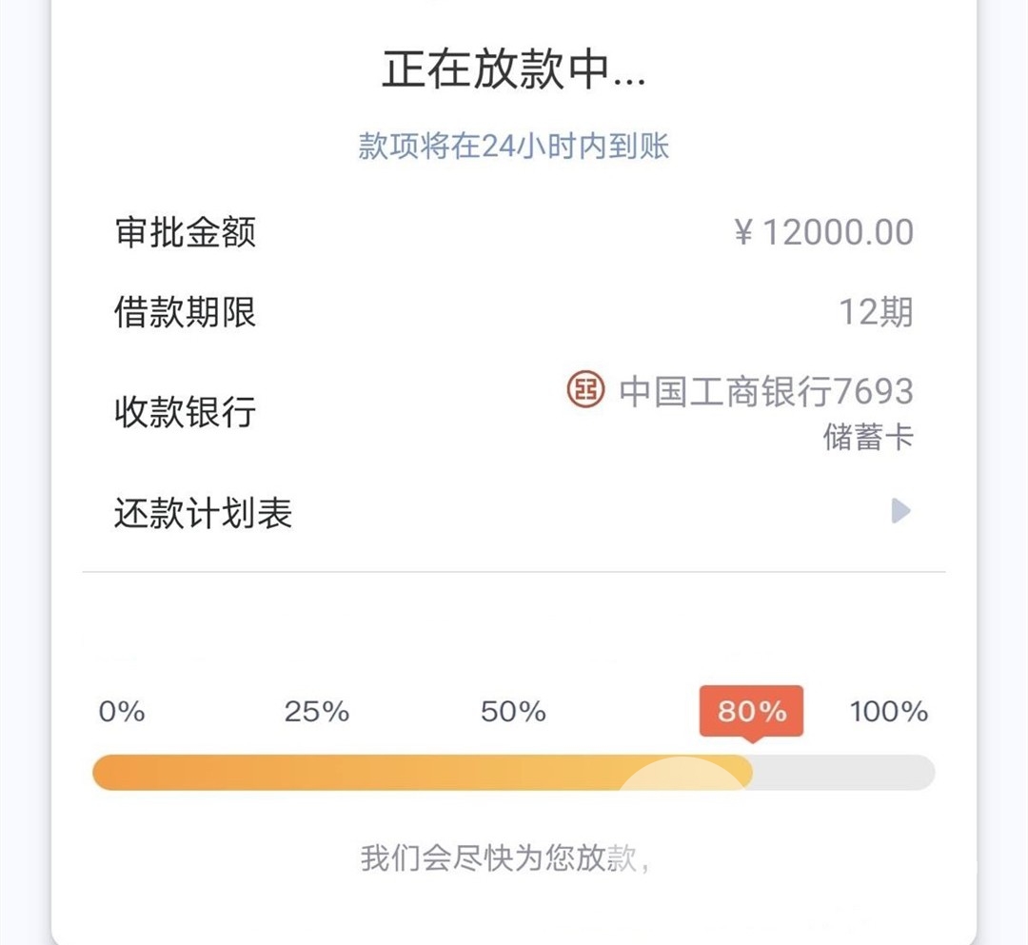Image resolution: width=1028 pixels, height=945 pixels.
Task: Open the 还款计划表 row
Action: (513, 512)
